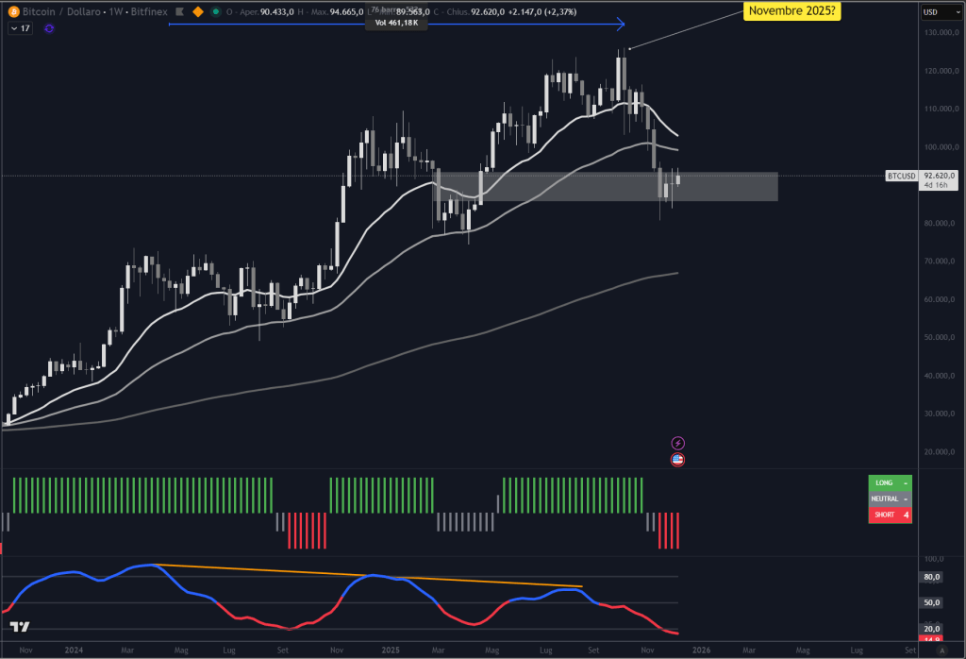
Task: Expand the 17 dropdown below the symbol name
Action: [x=21, y=28]
